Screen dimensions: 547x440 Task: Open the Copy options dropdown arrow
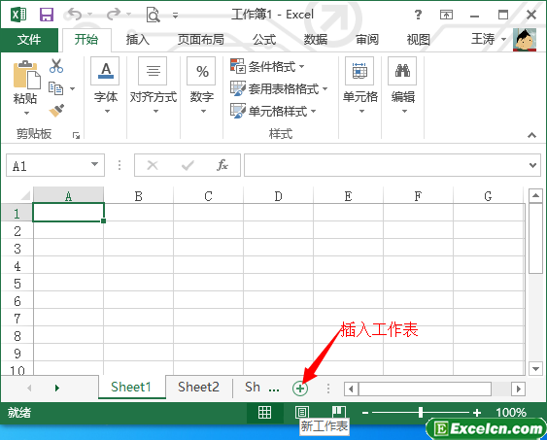[72, 89]
